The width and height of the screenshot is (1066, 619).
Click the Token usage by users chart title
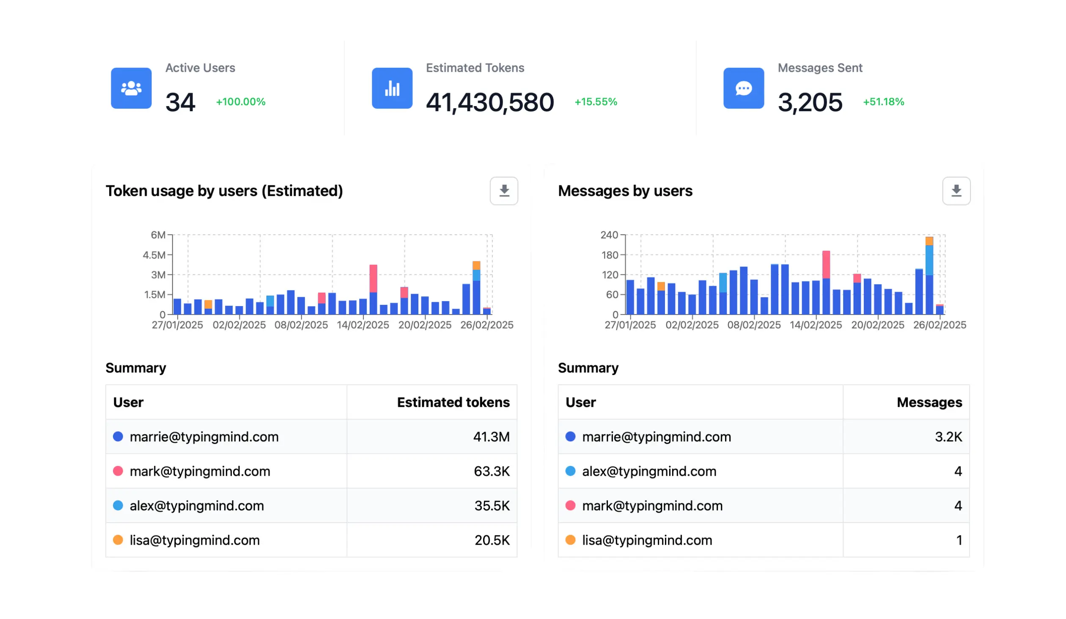point(225,191)
